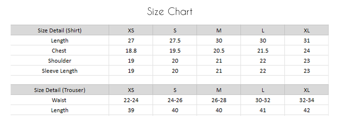Click the 31 shirt length for XL

pyautogui.click(x=307, y=41)
